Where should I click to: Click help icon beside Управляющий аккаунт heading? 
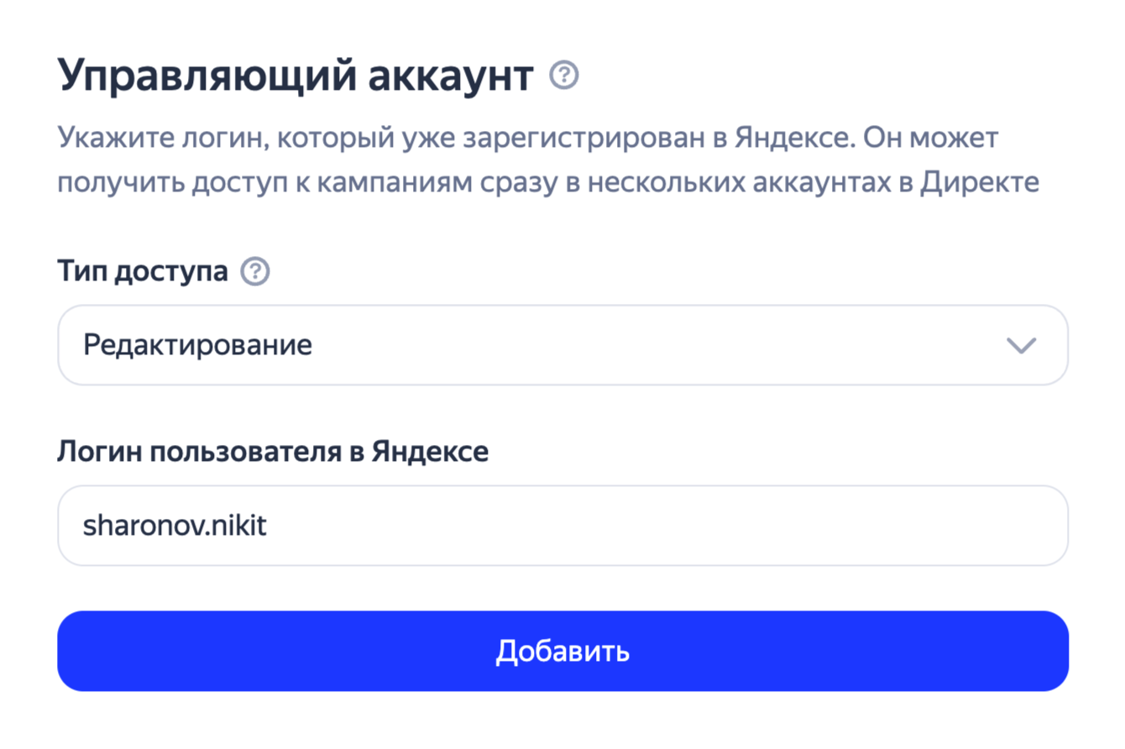coord(564,77)
